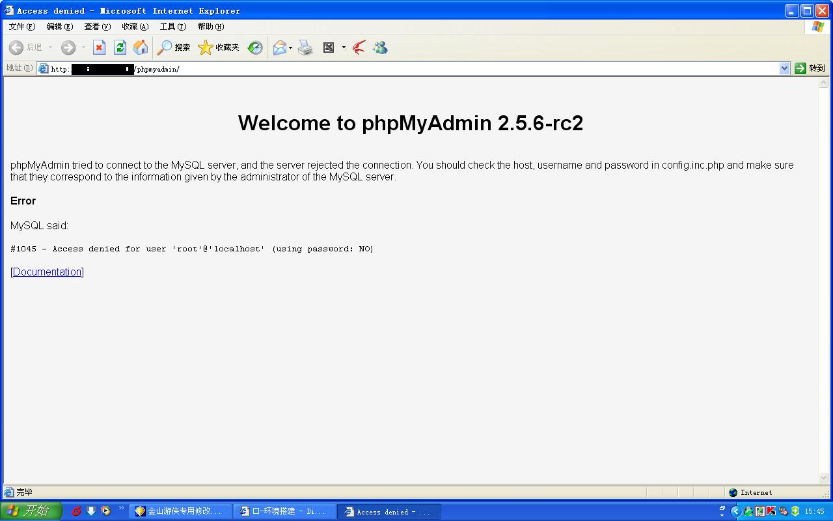Click the #1045 Access denied error line
Viewport: 833px width, 521px height.
coord(192,249)
